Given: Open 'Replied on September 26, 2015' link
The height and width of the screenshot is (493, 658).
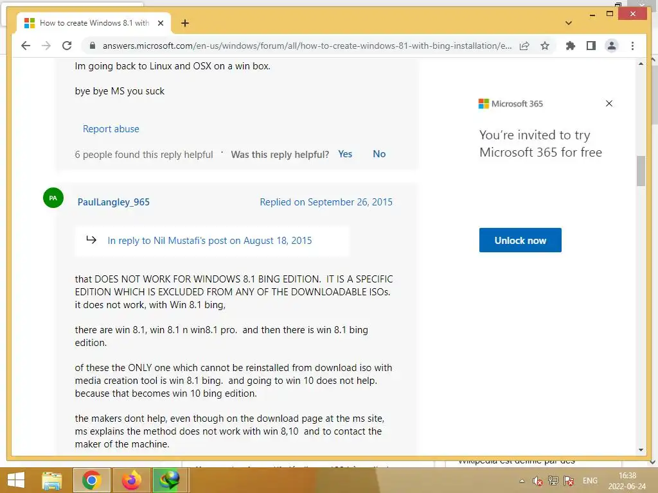Looking at the screenshot, I should click(x=326, y=202).
